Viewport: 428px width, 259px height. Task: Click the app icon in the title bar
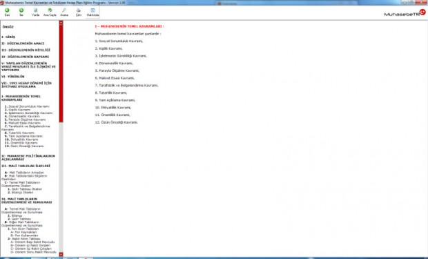(x=2, y=3)
